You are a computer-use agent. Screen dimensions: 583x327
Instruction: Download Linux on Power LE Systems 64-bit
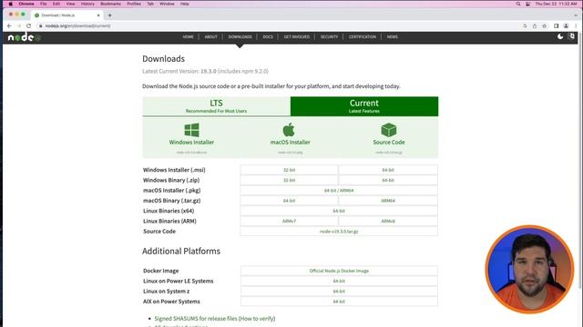point(339,281)
